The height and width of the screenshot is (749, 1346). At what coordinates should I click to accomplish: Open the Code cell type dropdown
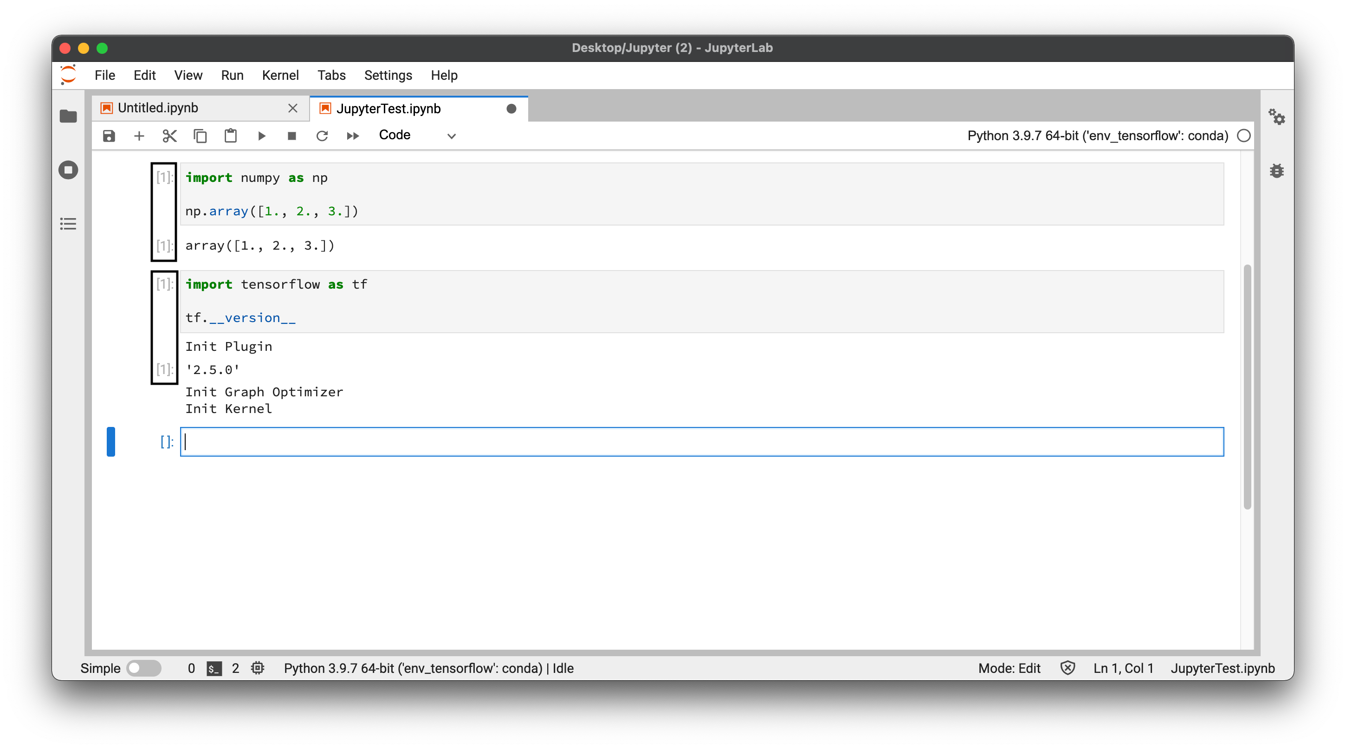(417, 136)
